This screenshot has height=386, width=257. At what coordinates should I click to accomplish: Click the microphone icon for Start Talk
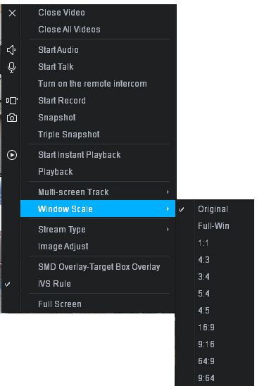(x=11, y=67)
